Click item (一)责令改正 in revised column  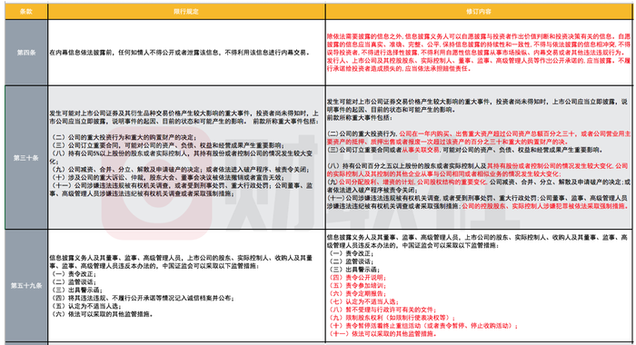(x=352, y=253)
